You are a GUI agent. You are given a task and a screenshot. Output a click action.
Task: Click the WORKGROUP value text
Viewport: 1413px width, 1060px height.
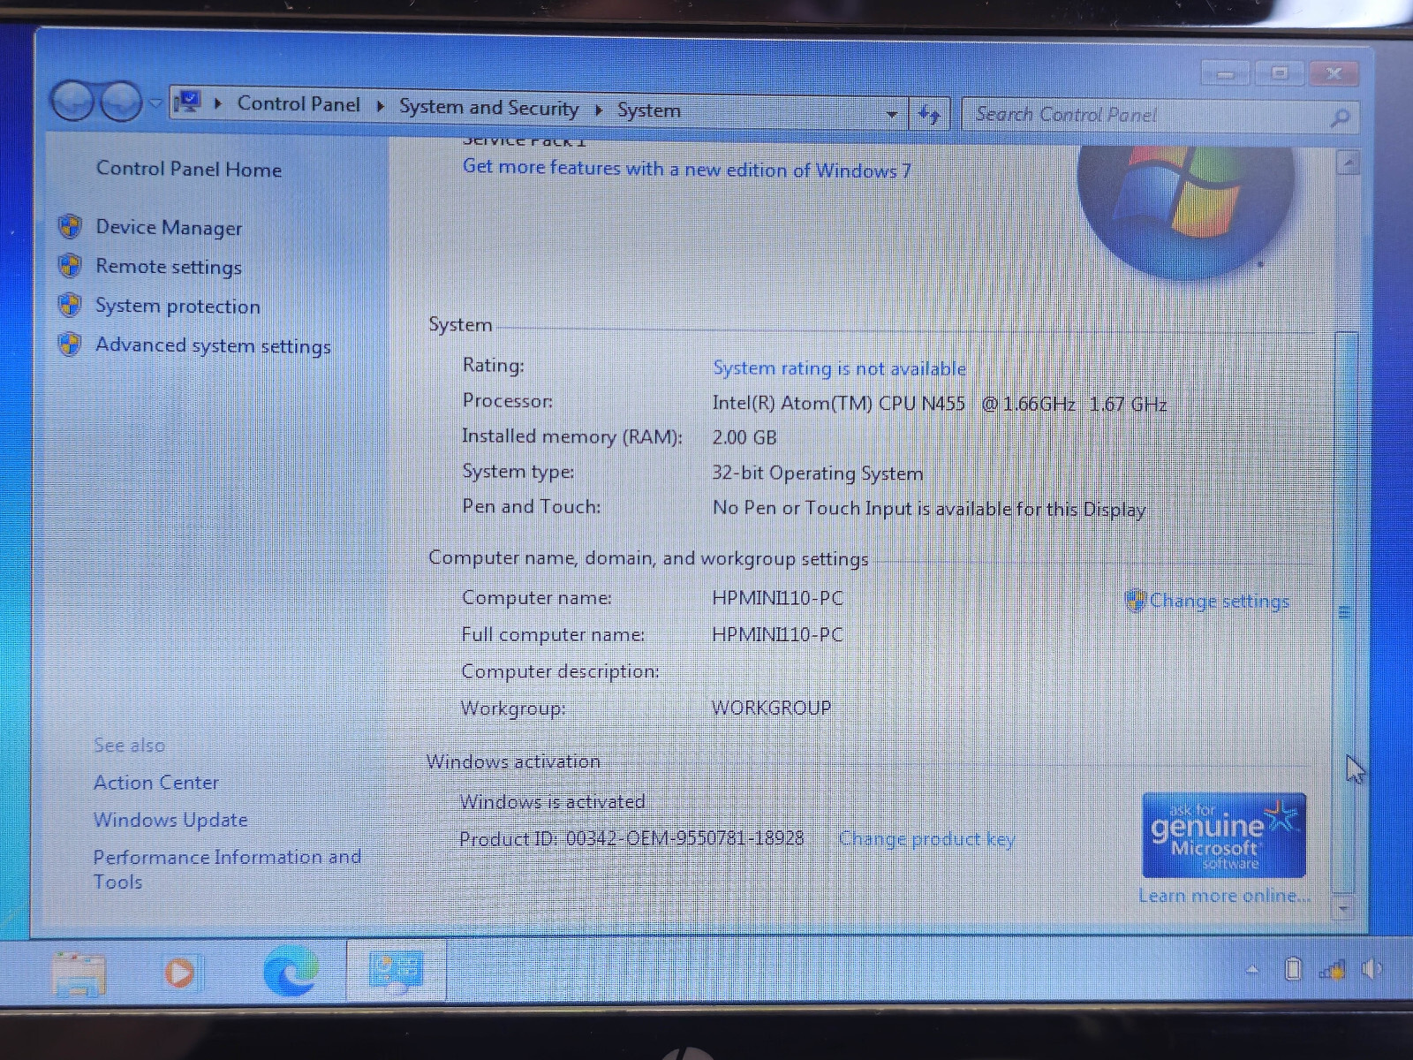pos(772,708)
